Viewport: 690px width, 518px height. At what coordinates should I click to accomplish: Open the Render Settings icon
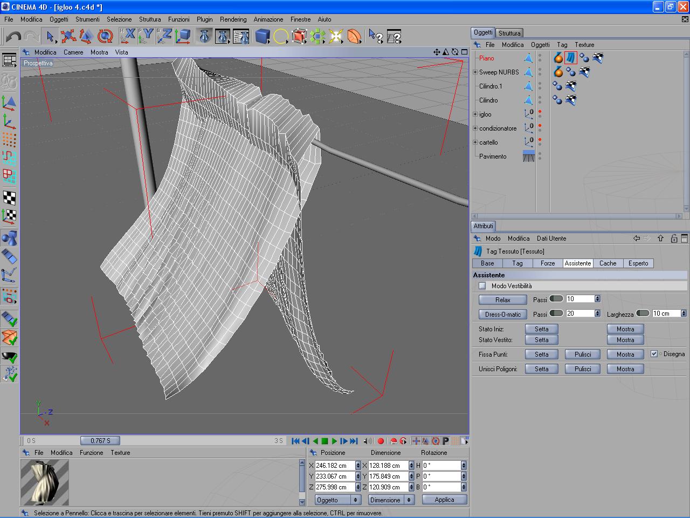click(x=242, y=37)
